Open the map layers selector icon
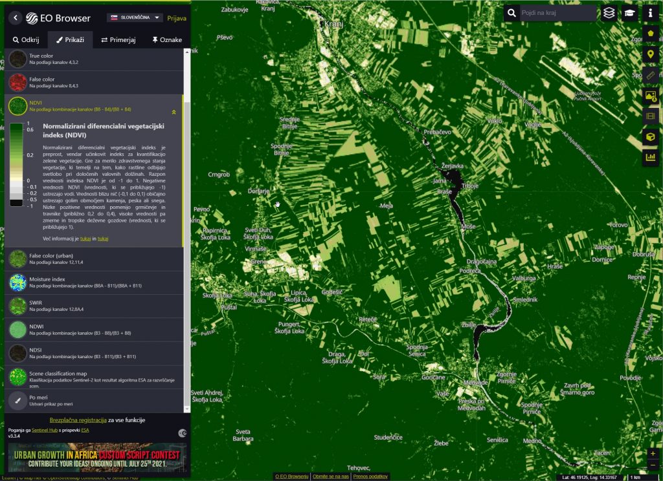 [x=609, y=13]
